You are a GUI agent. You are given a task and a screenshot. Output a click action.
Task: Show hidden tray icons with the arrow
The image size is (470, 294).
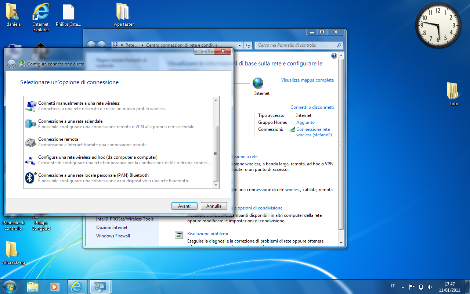coord(403,287)
